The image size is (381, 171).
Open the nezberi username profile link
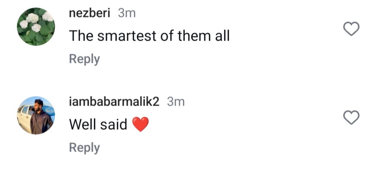coord(90,13)
